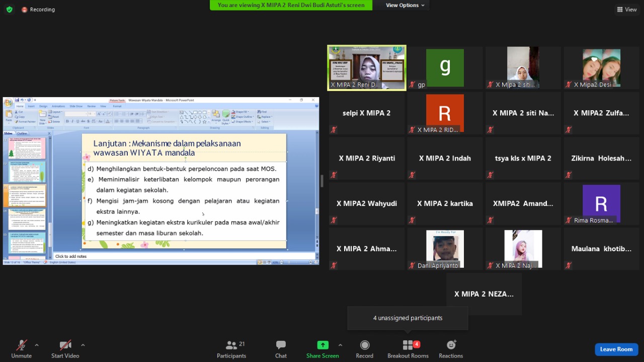Select the Rima Rosma participant tile
644x362 pixels.
(601, 204)
